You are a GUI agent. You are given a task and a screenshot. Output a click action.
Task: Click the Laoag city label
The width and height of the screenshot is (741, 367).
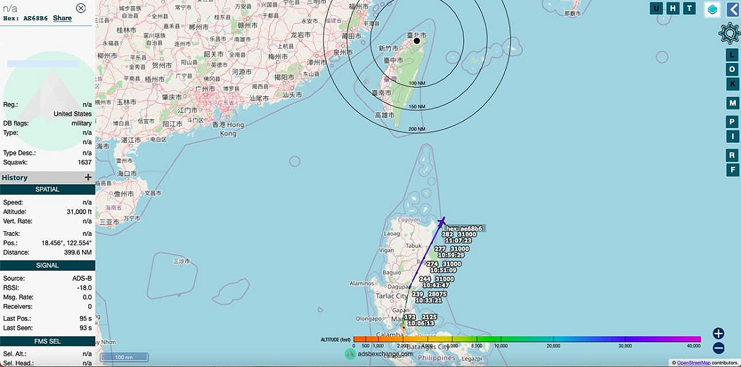(392, 234)
